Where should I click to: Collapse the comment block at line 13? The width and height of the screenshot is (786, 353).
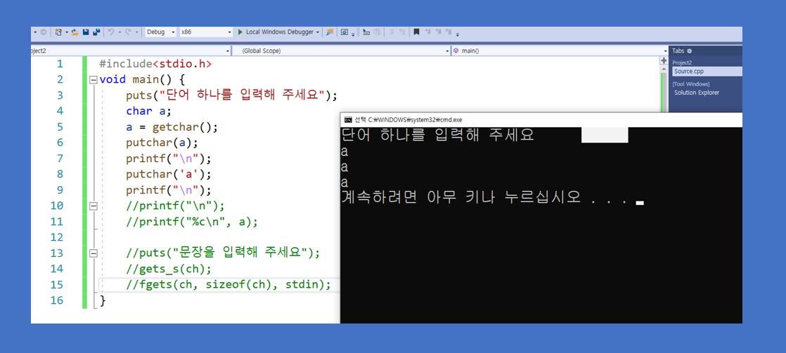[93, 253]
